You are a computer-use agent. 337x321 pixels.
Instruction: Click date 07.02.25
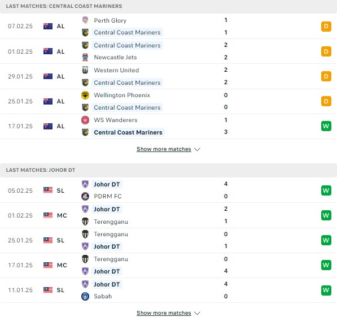point(20,26)
